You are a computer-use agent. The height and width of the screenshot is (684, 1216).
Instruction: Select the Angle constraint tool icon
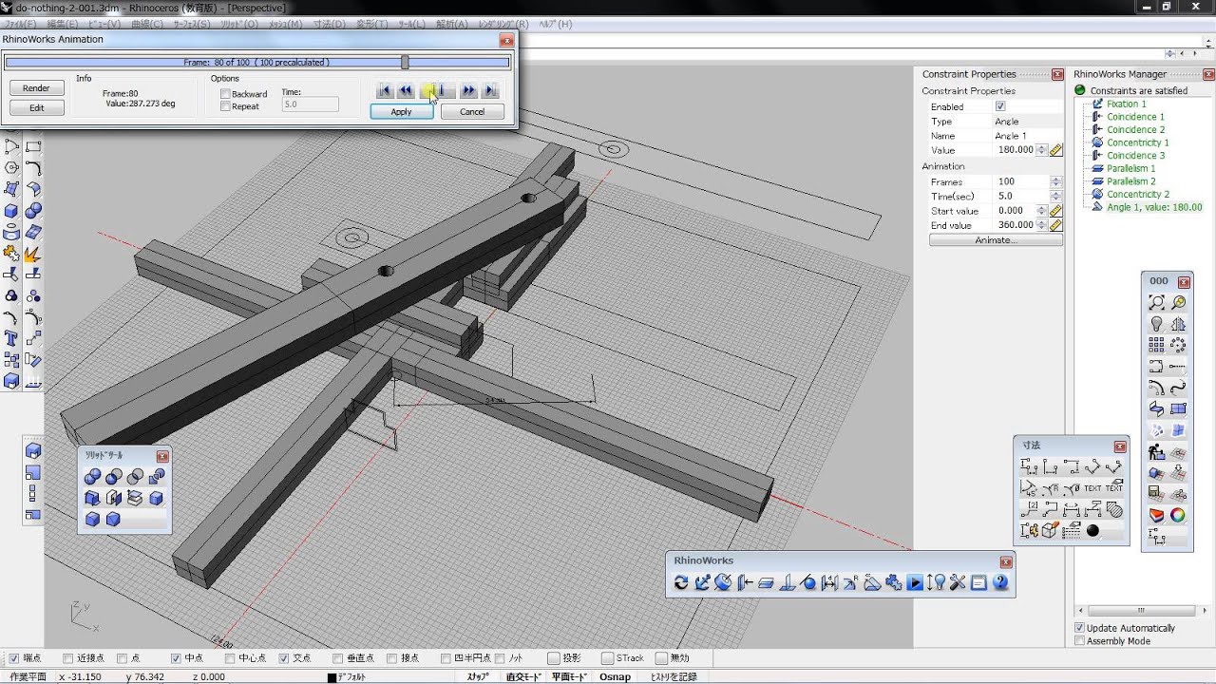tap(872, 582)
